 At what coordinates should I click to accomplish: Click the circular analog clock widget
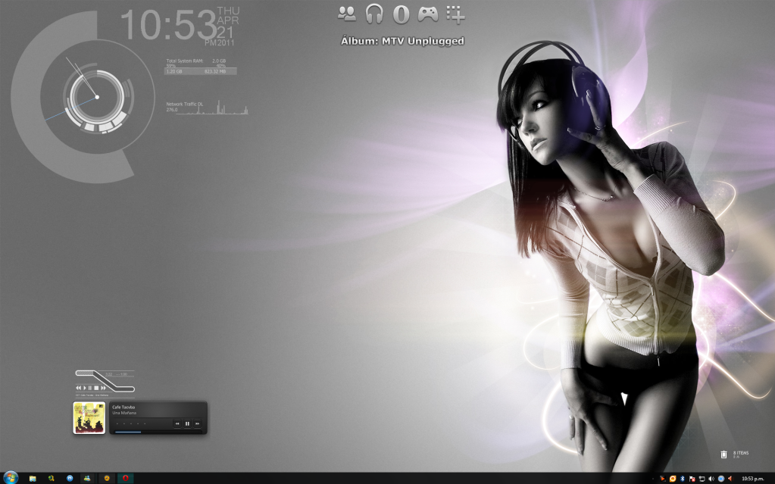[x=97, y=97]
